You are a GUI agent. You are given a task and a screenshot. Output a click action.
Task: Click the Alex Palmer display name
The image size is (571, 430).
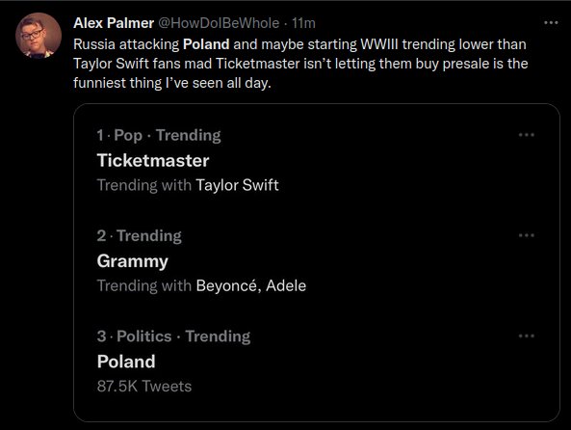114,23
